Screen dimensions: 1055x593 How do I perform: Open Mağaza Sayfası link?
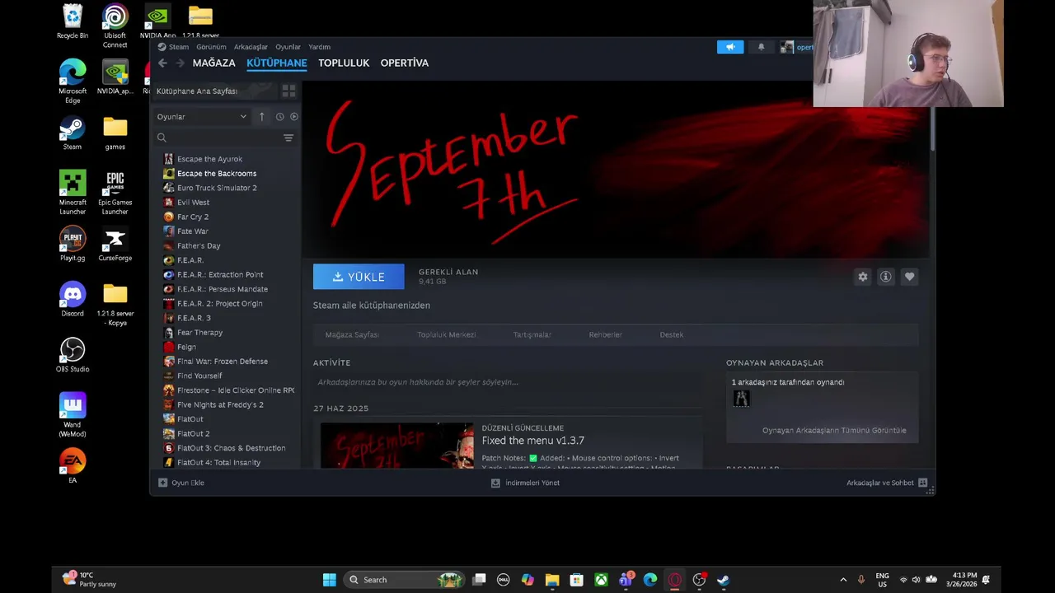pos(352,334)
